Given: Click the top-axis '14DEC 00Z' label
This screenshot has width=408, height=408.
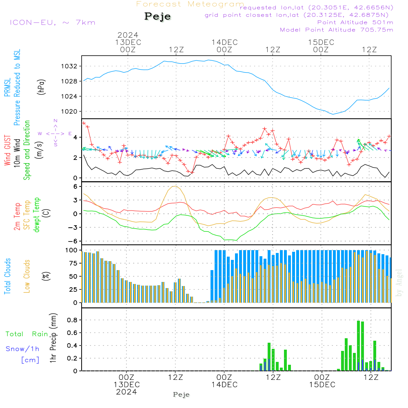Looking at the screenshot, I should (224, 46).
